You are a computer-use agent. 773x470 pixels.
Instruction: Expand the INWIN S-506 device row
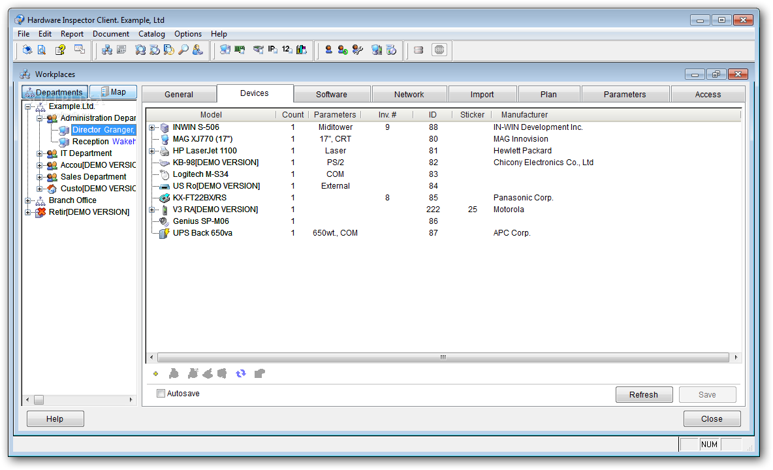[x=152, y=127]
